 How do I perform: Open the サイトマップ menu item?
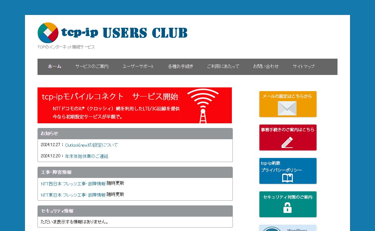tap(303, 66)
